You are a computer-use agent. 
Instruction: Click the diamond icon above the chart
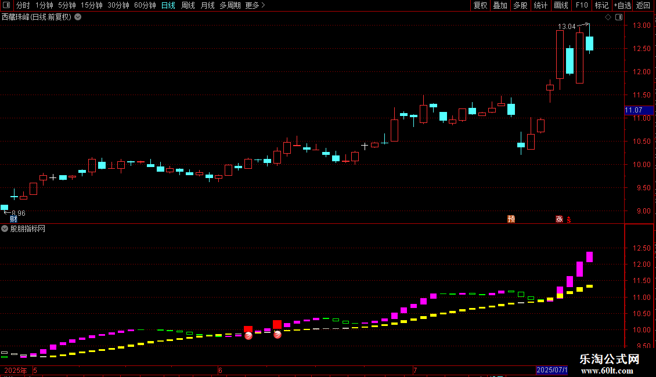click(608, 17)
